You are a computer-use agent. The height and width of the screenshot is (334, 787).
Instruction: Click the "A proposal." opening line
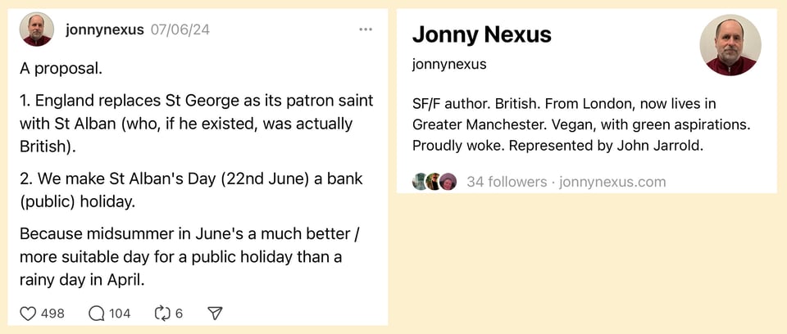[61, 69]
